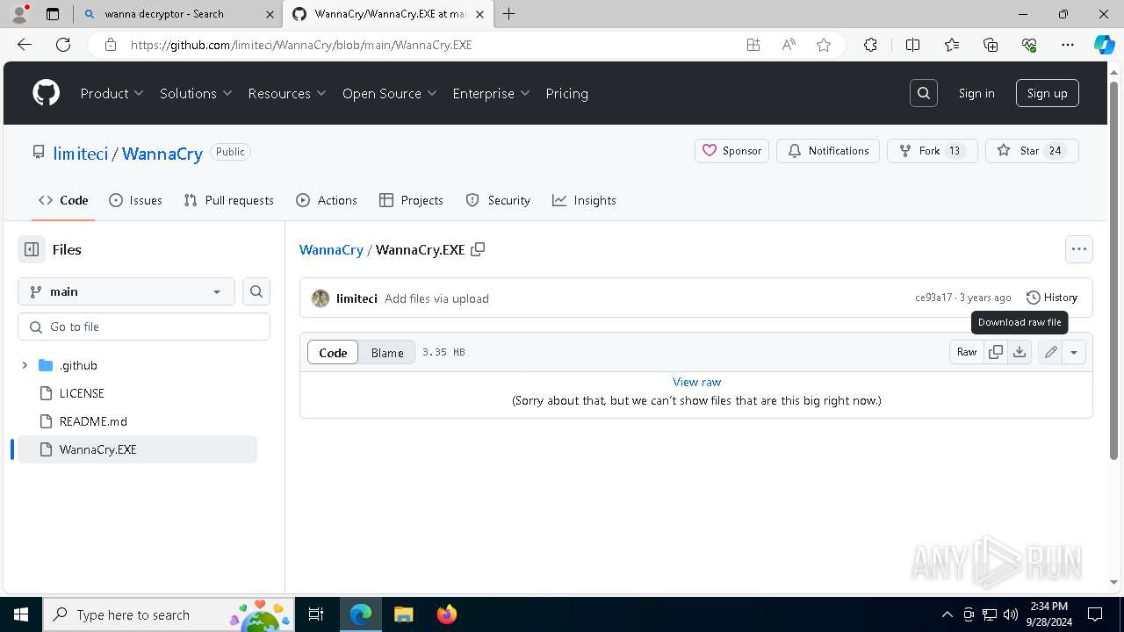Screen dimensions: 1124x632
Task: Click the View raw link
Action: [696, 382]
